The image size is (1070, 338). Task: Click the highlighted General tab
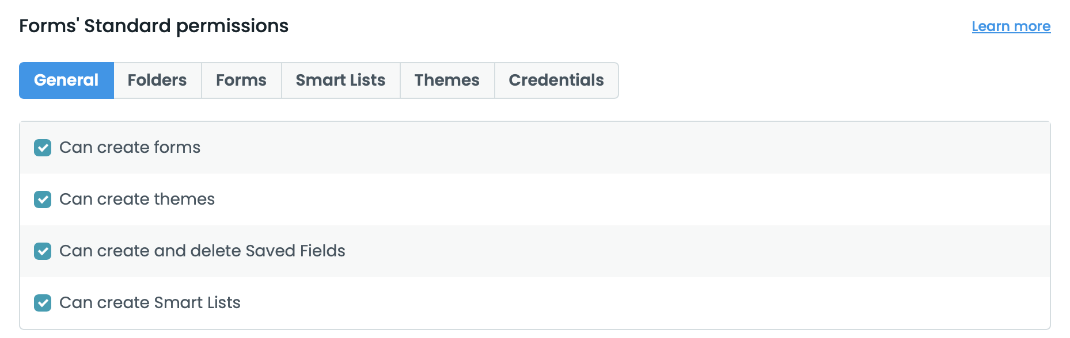pos(66,80)
